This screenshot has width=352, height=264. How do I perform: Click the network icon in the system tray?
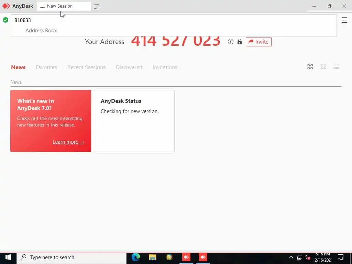point(299,257)
